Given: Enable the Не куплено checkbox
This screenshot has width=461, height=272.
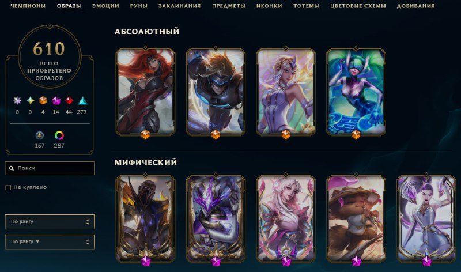Looking at the screenshot, I should (8, 187).
